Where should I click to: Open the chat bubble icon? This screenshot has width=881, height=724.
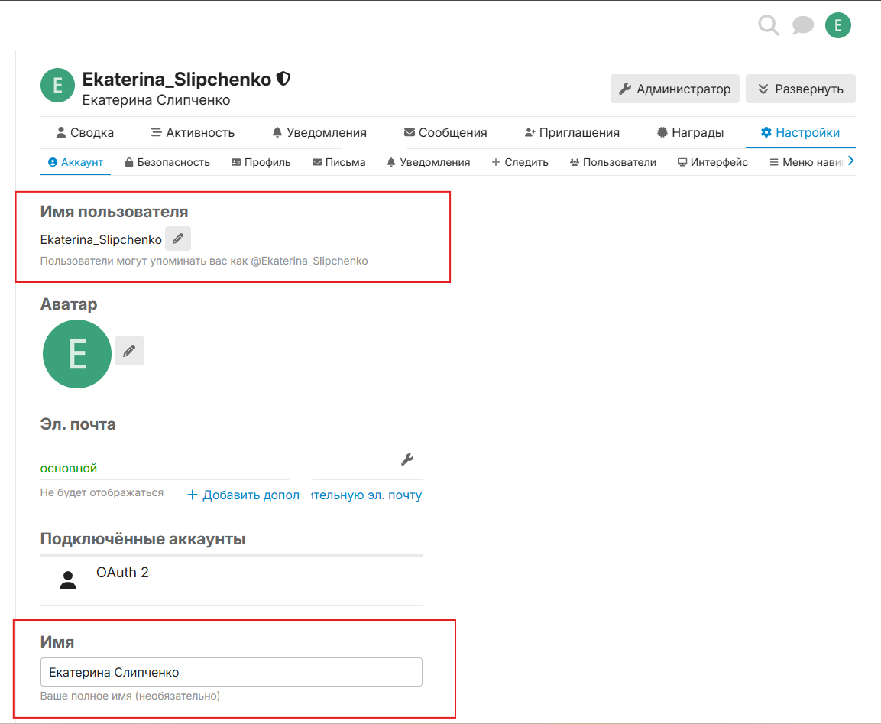[x=802, y=26]
